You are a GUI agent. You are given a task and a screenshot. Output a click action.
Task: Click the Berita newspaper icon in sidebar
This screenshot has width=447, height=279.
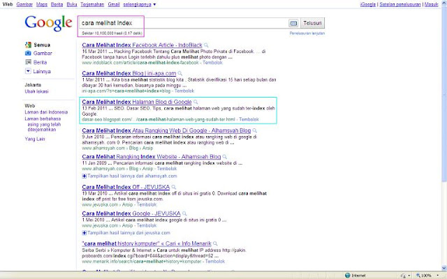point(28,62)
